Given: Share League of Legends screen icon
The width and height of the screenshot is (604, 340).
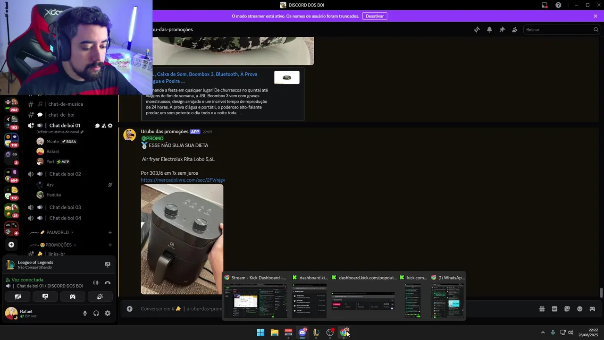Looking at the screenshot, I should 107,264.
